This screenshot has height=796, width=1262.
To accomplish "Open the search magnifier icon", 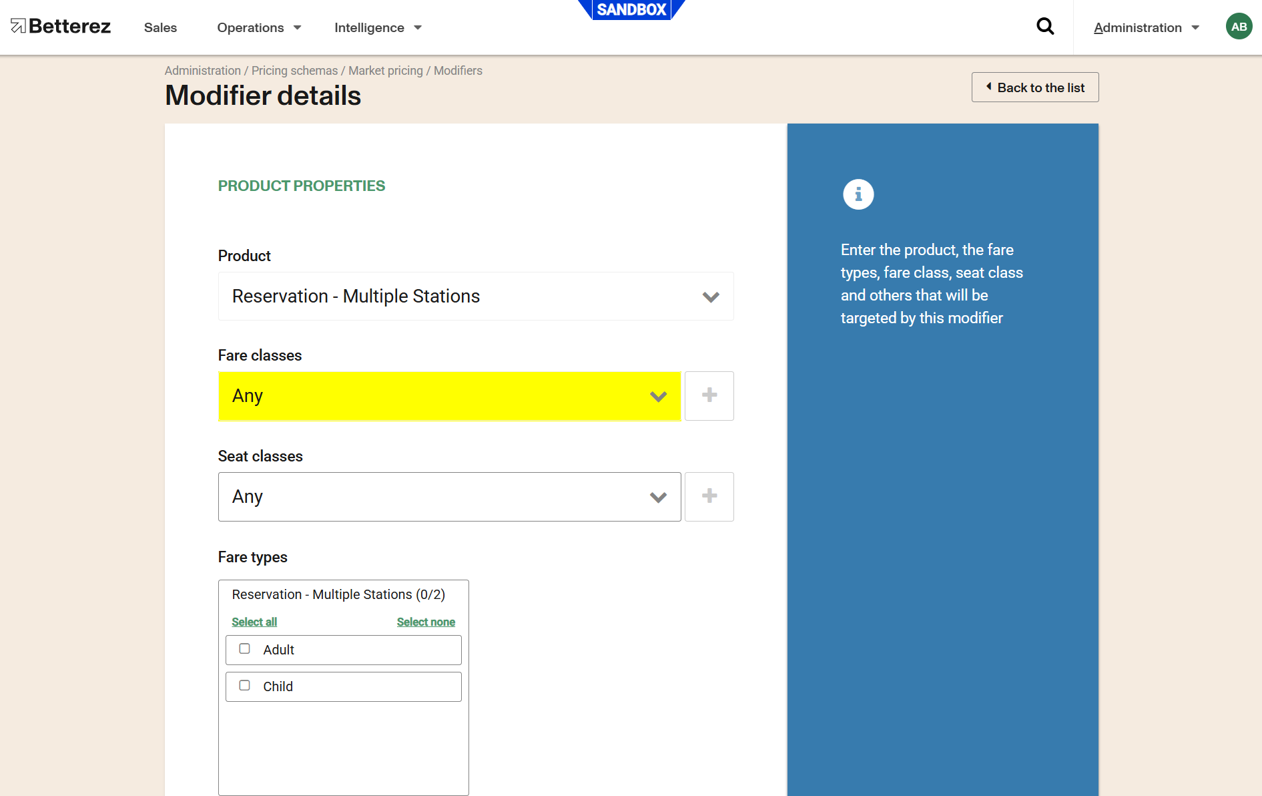I will [1045, 27].
